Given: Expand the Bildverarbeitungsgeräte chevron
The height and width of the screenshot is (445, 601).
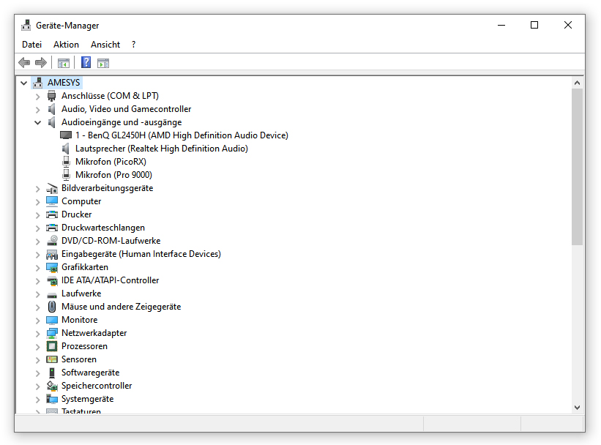Looking at the screenshot, I should tap(37, 189).
